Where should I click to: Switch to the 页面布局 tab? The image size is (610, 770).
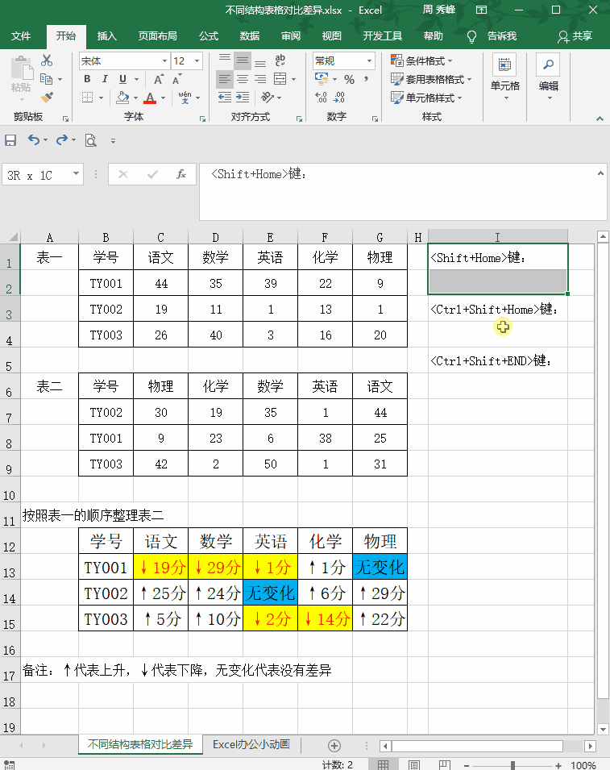(157, 35)
